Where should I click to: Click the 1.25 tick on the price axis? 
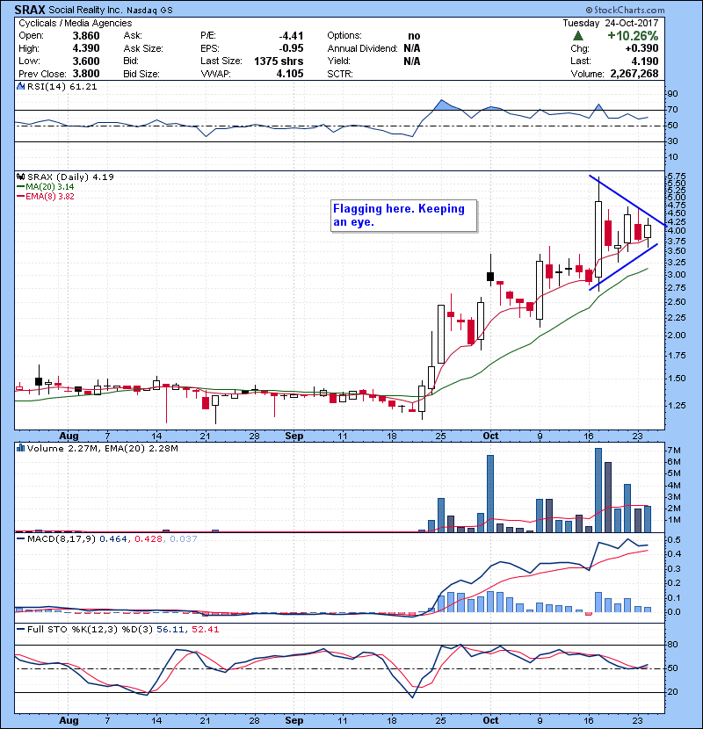pos(677,406)
